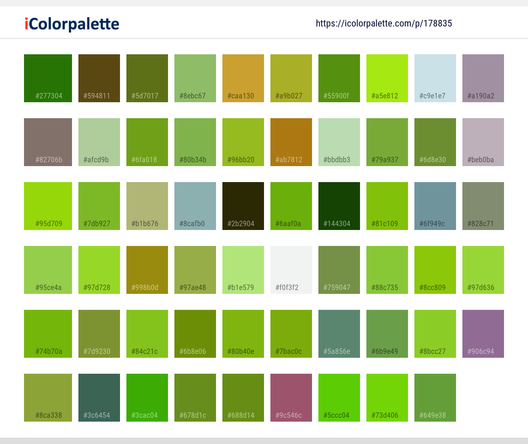Choose the #8ebc67 light green swatch
The height and width of the screenshot is (444, 528).
195,78
